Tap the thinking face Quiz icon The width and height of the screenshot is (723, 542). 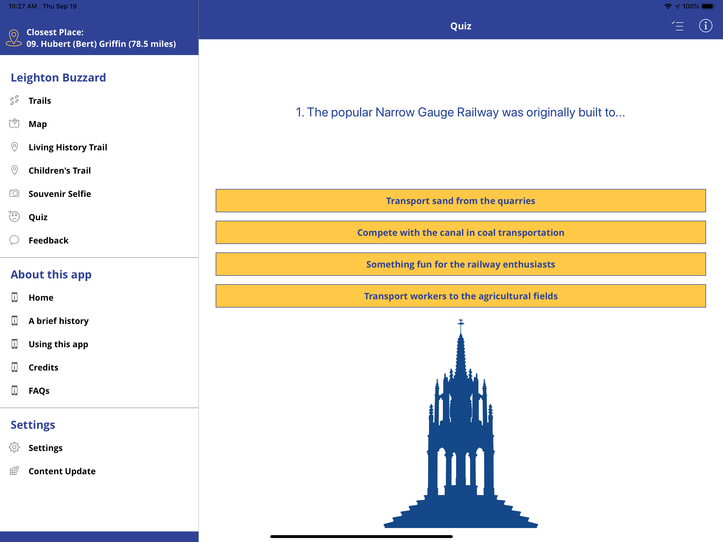tap(14, 217)
